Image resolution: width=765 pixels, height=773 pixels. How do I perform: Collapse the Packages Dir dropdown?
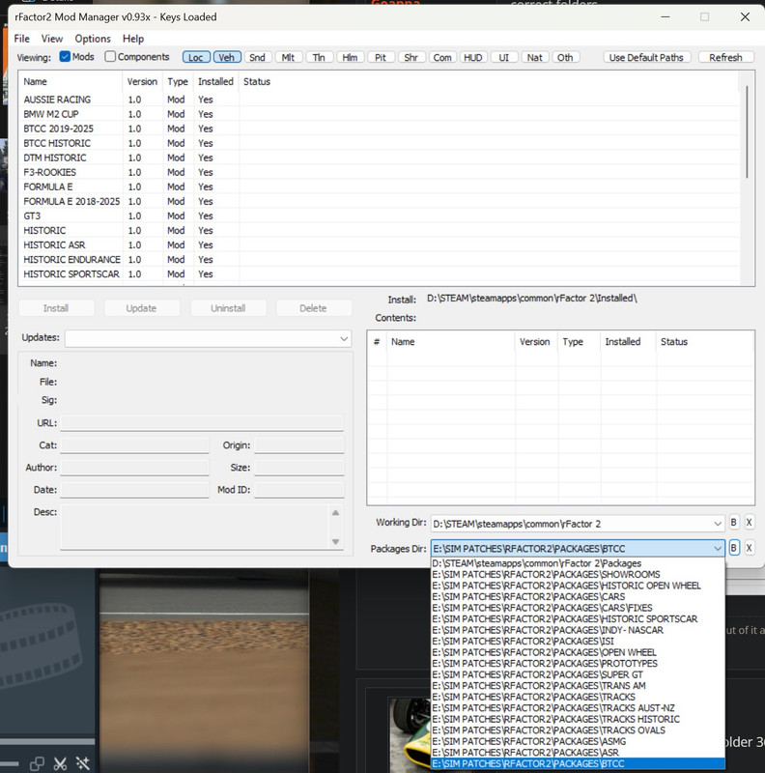pos(717,548)
